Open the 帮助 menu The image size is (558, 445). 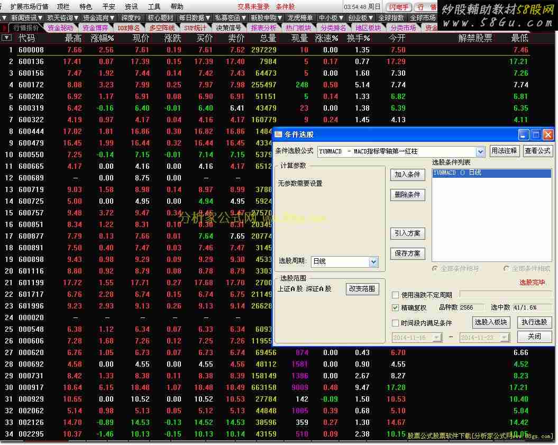pos(177,6)
